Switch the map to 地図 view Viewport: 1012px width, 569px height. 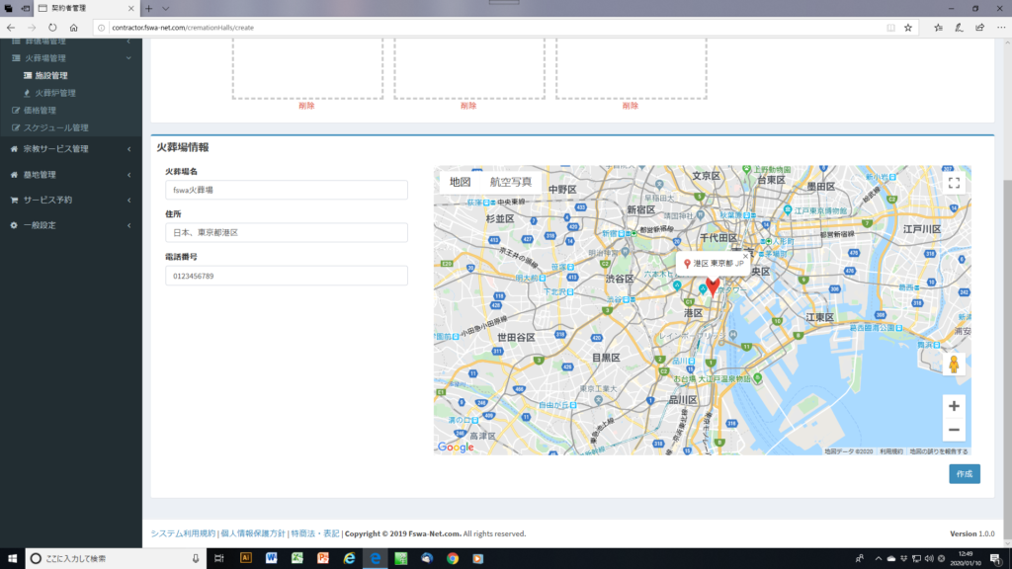(461, 182)
